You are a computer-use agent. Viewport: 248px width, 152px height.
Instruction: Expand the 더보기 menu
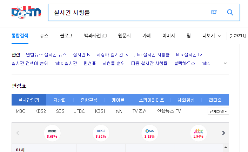coord(212,36)
